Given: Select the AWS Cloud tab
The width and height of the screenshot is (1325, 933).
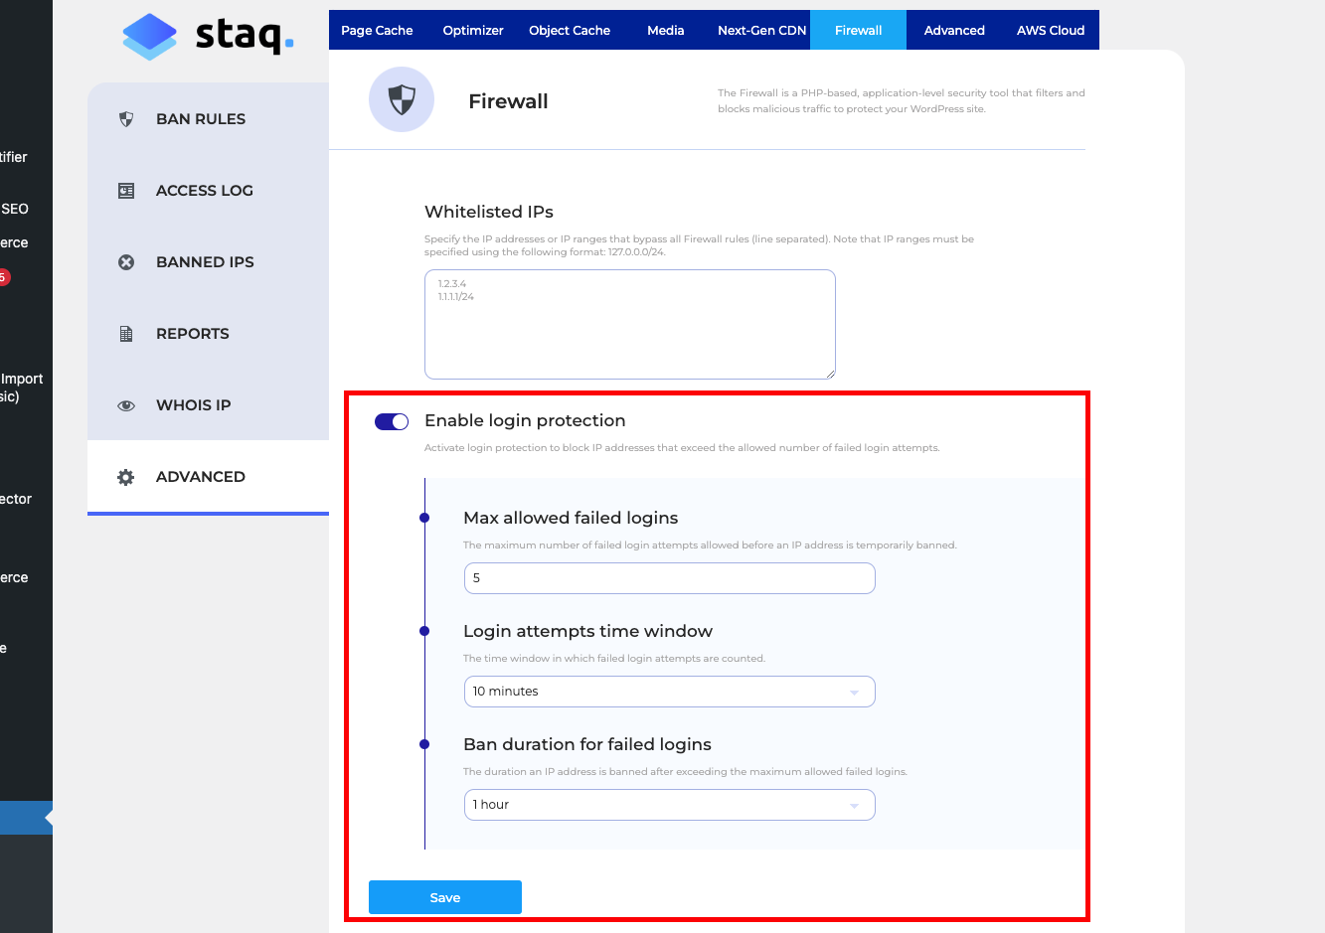Looking at the screenshot, I should coord(1050,31).
